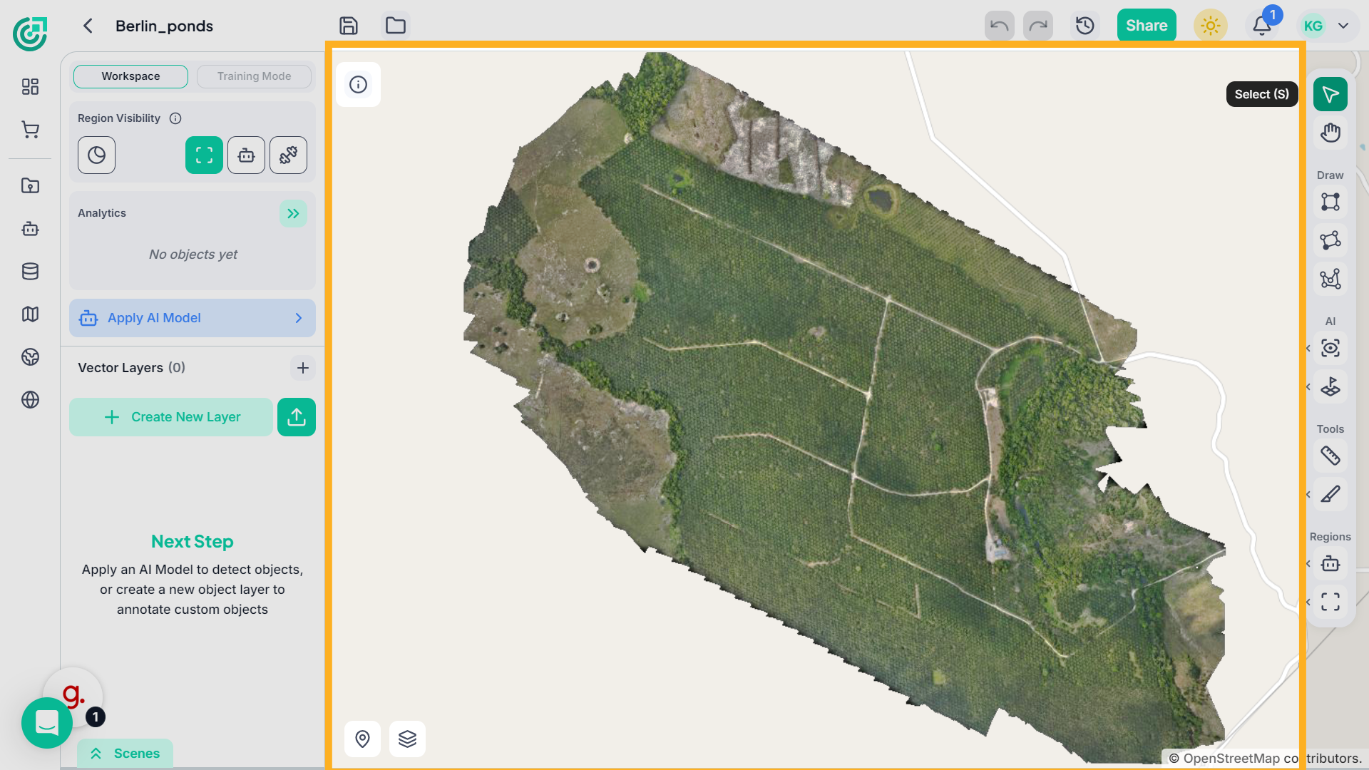Open the projects folder icon in sidebar

(30, 185)
